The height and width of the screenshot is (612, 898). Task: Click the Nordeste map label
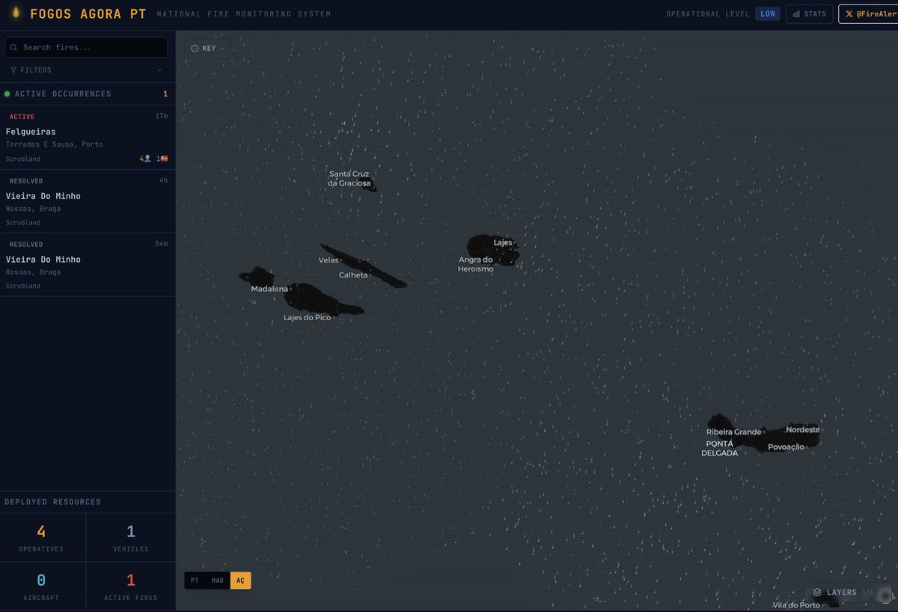click(803, 429)
